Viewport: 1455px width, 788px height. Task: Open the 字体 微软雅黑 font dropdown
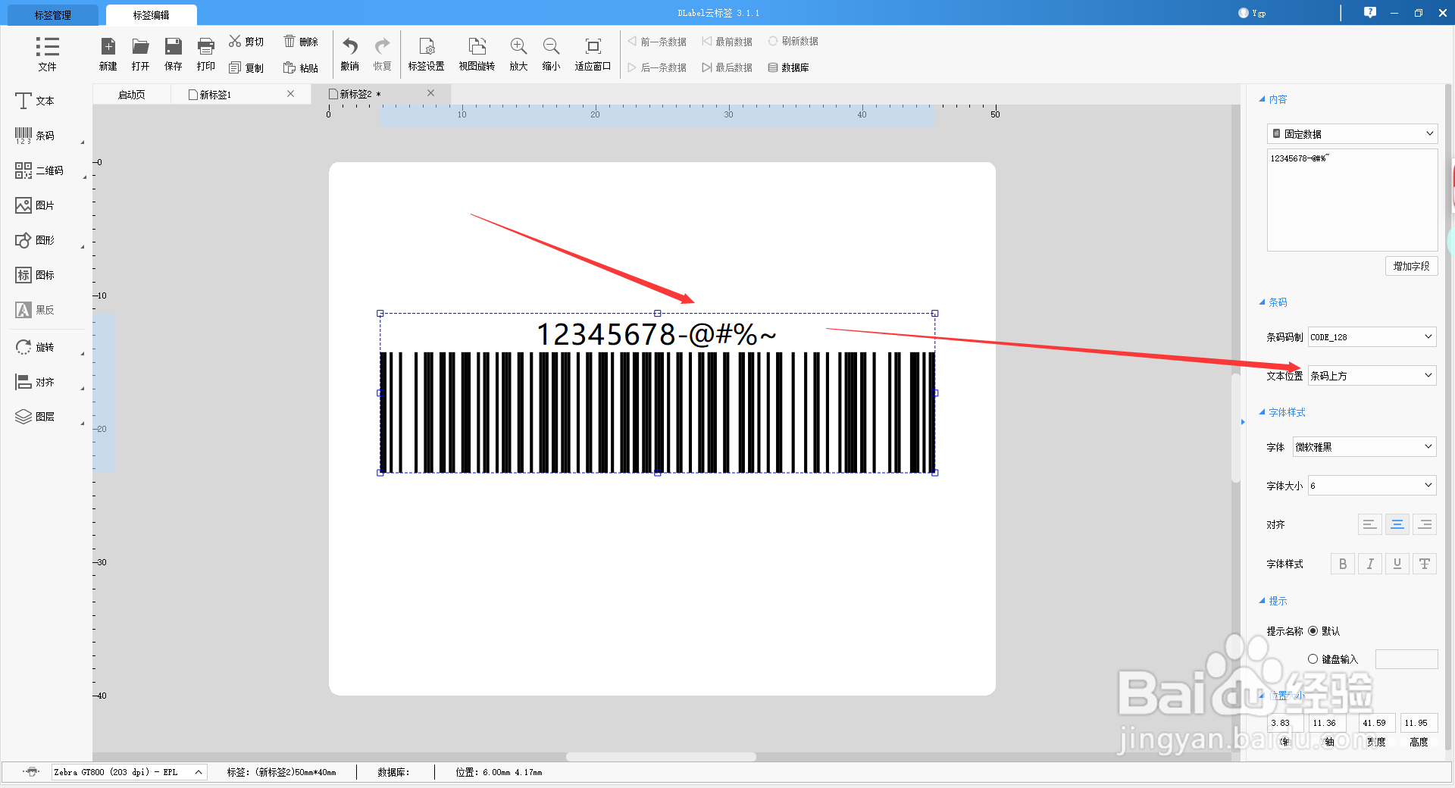[1365, 447]
